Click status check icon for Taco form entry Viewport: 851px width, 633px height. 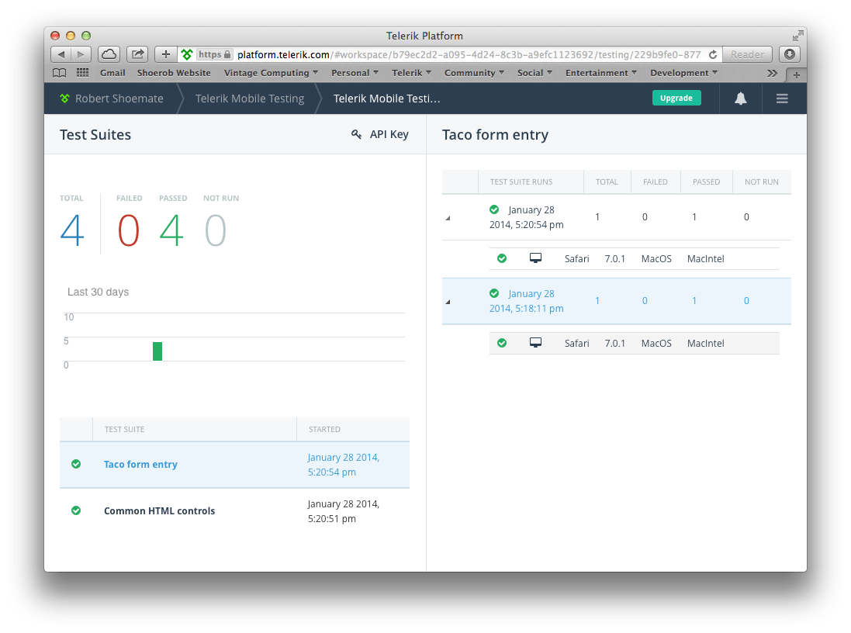pyautogui.click(x=76, y=464)
